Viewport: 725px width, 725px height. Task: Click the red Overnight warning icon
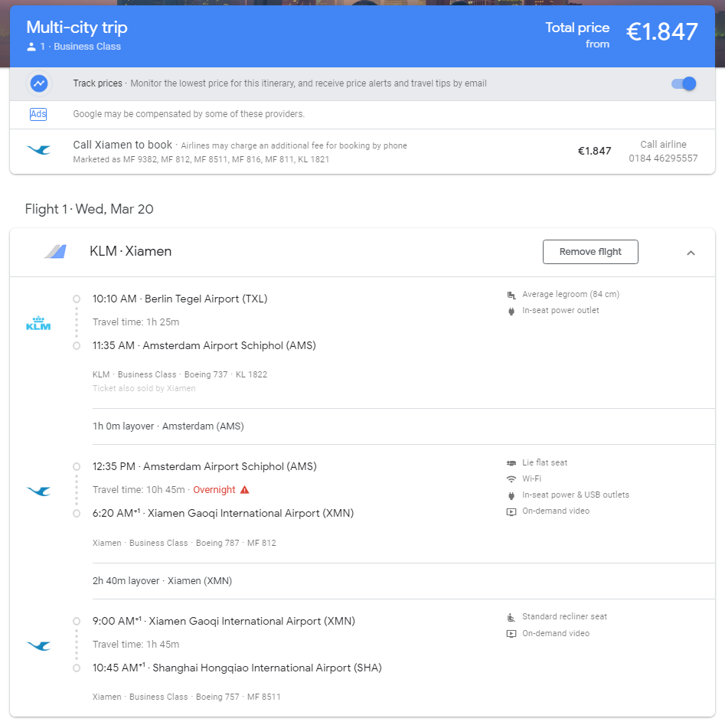pos(245,490)
